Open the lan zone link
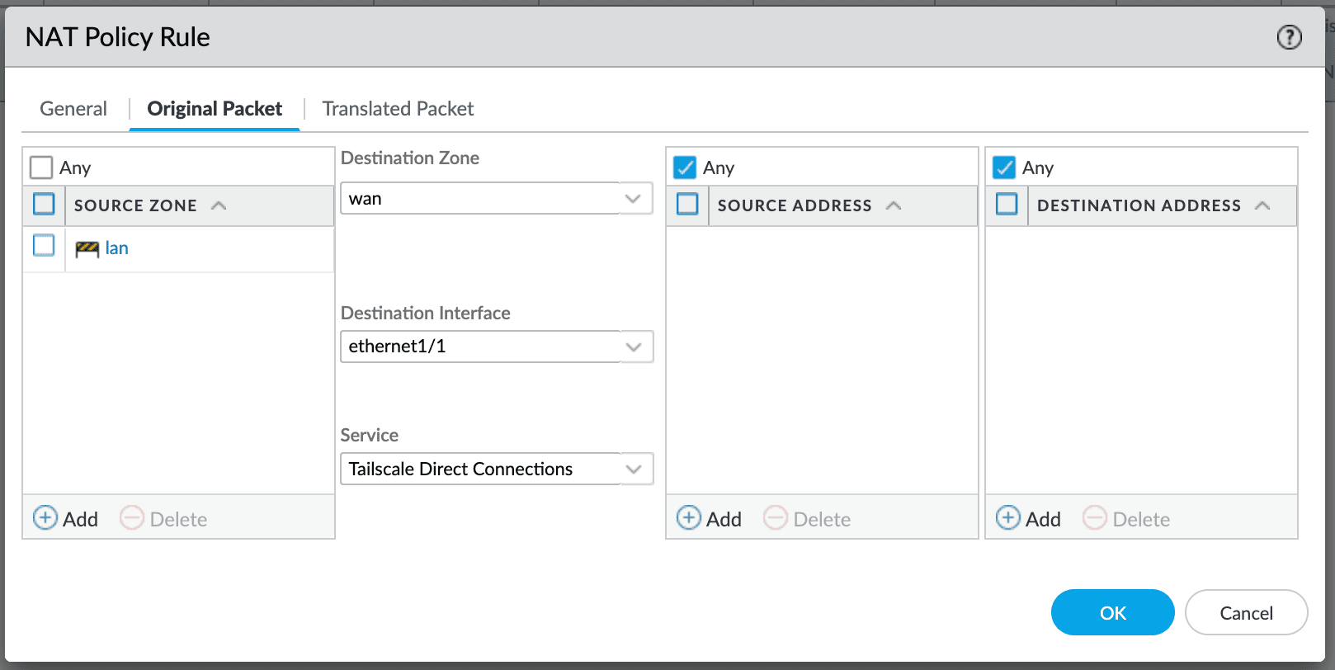 (x=116, y=248)
